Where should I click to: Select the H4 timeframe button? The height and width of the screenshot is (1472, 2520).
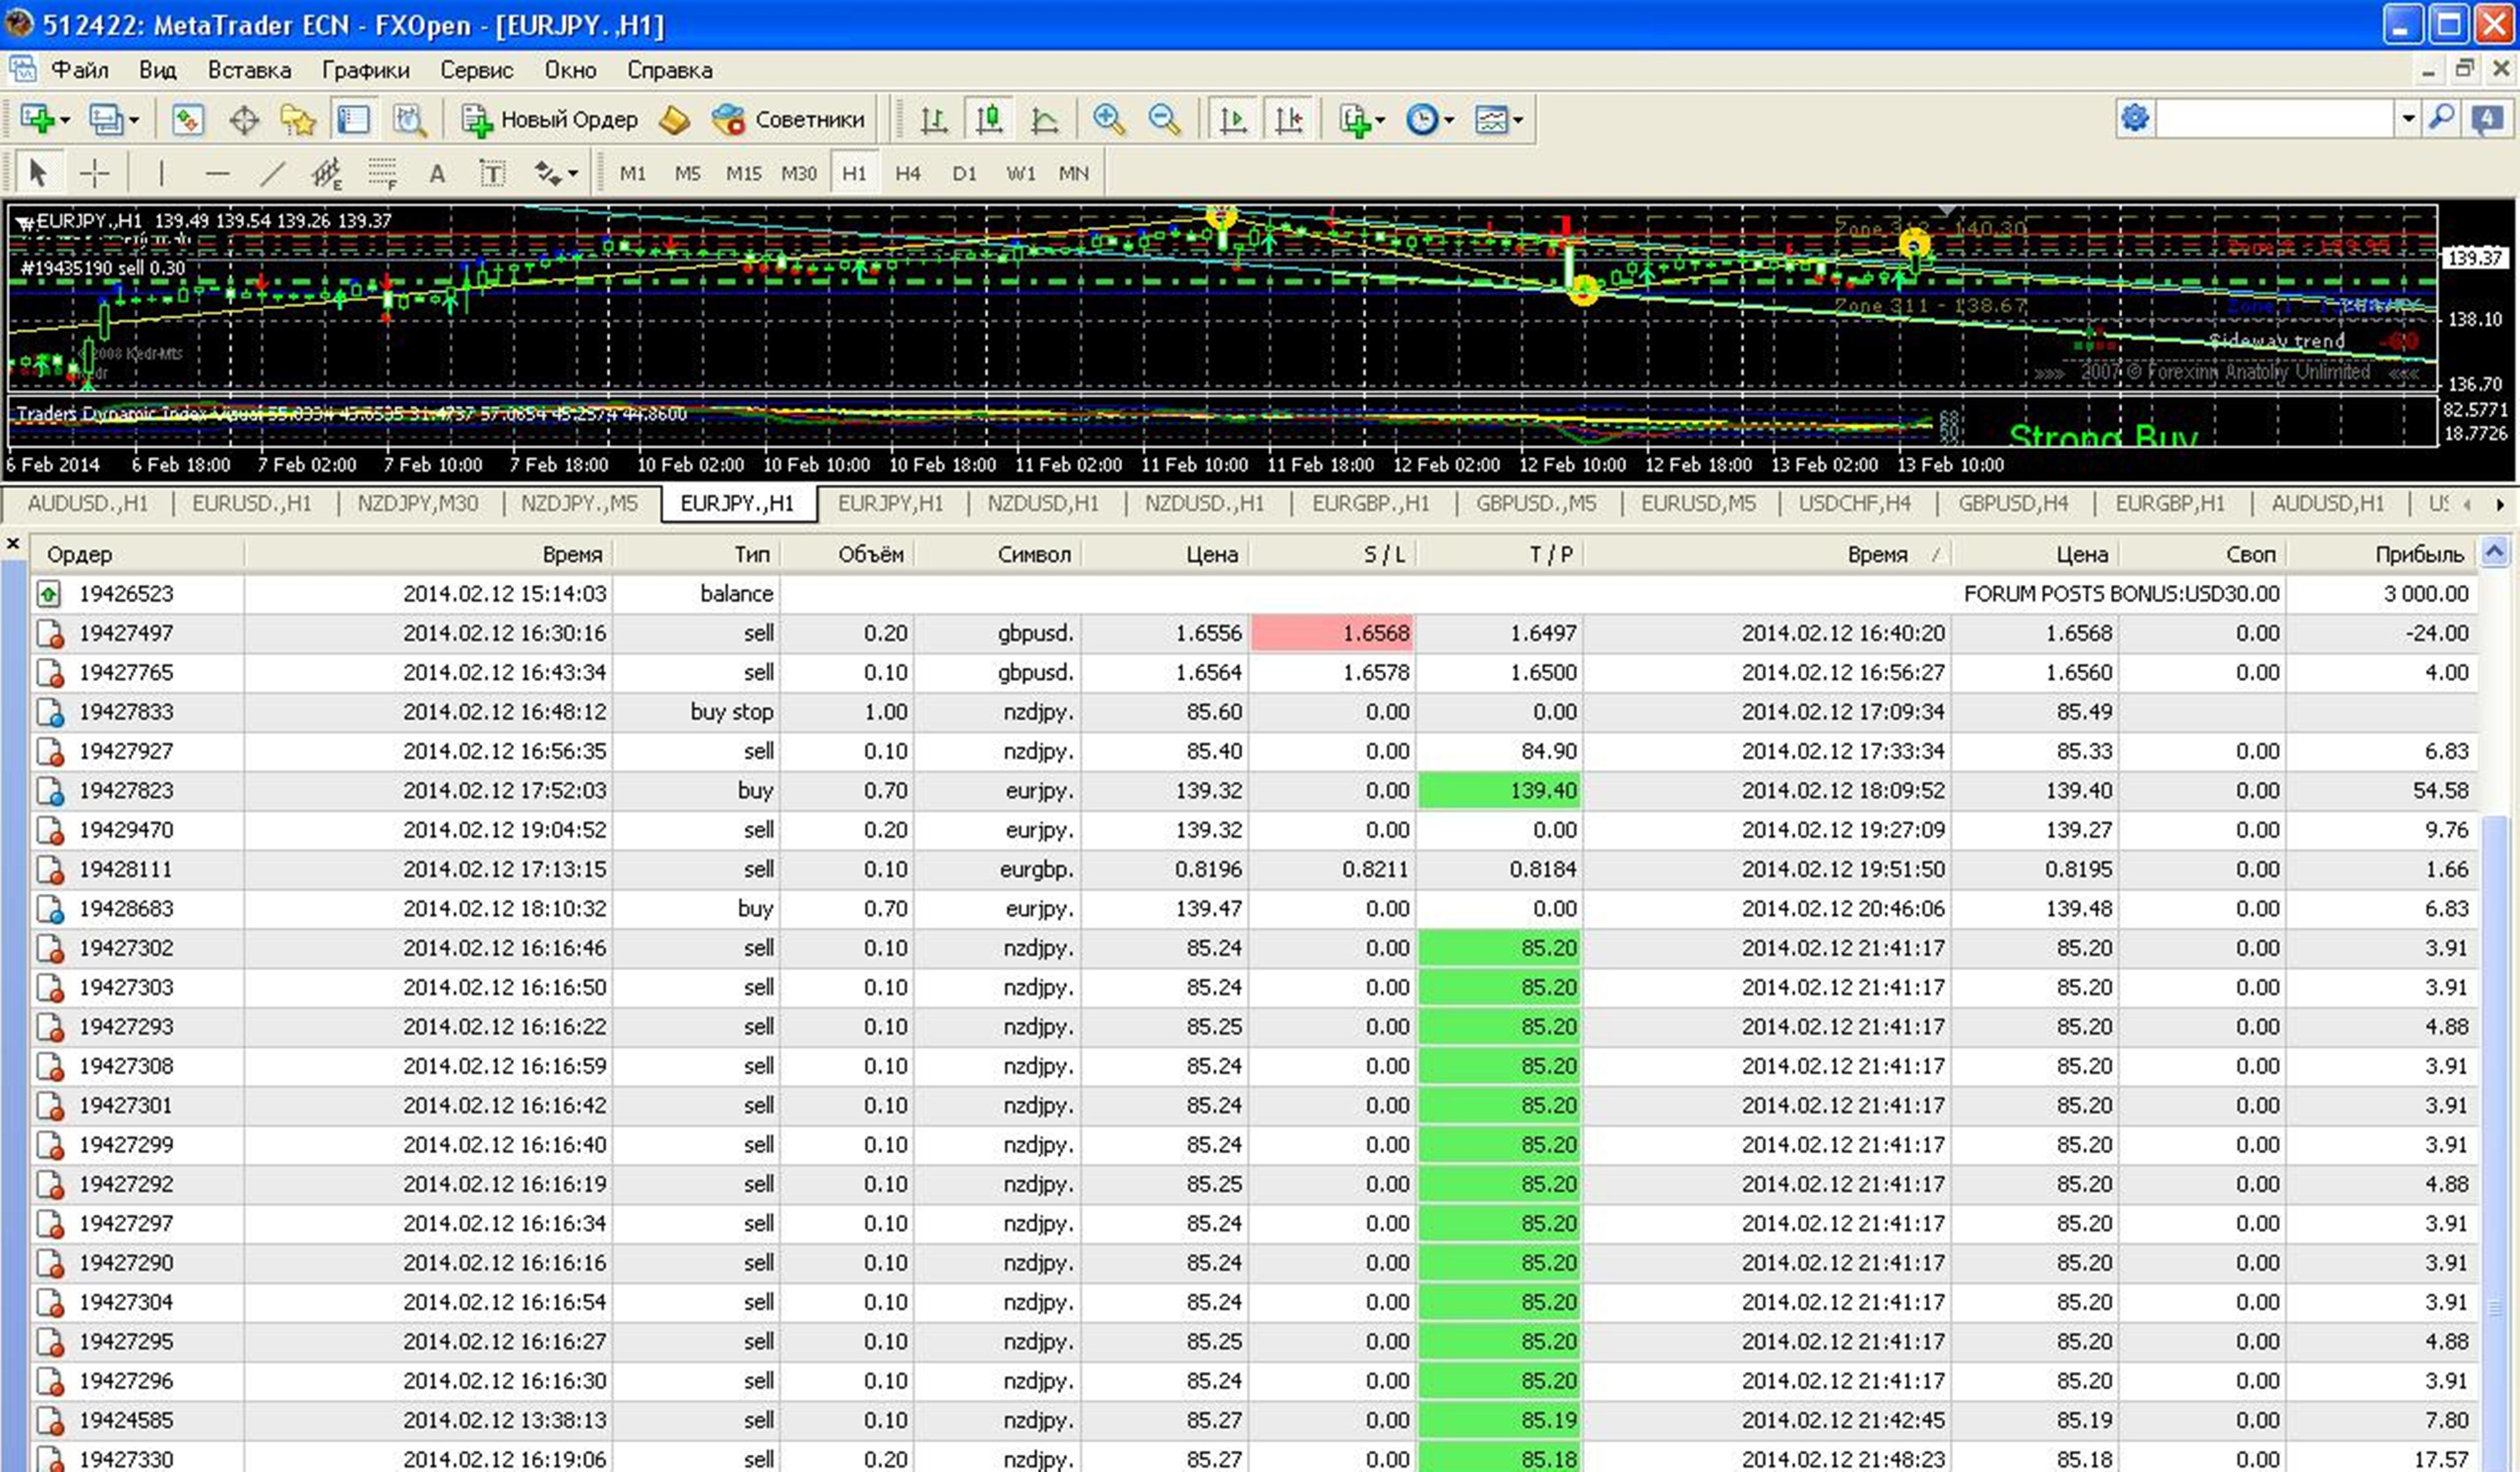pyautogui.click(x=907, y=174)
